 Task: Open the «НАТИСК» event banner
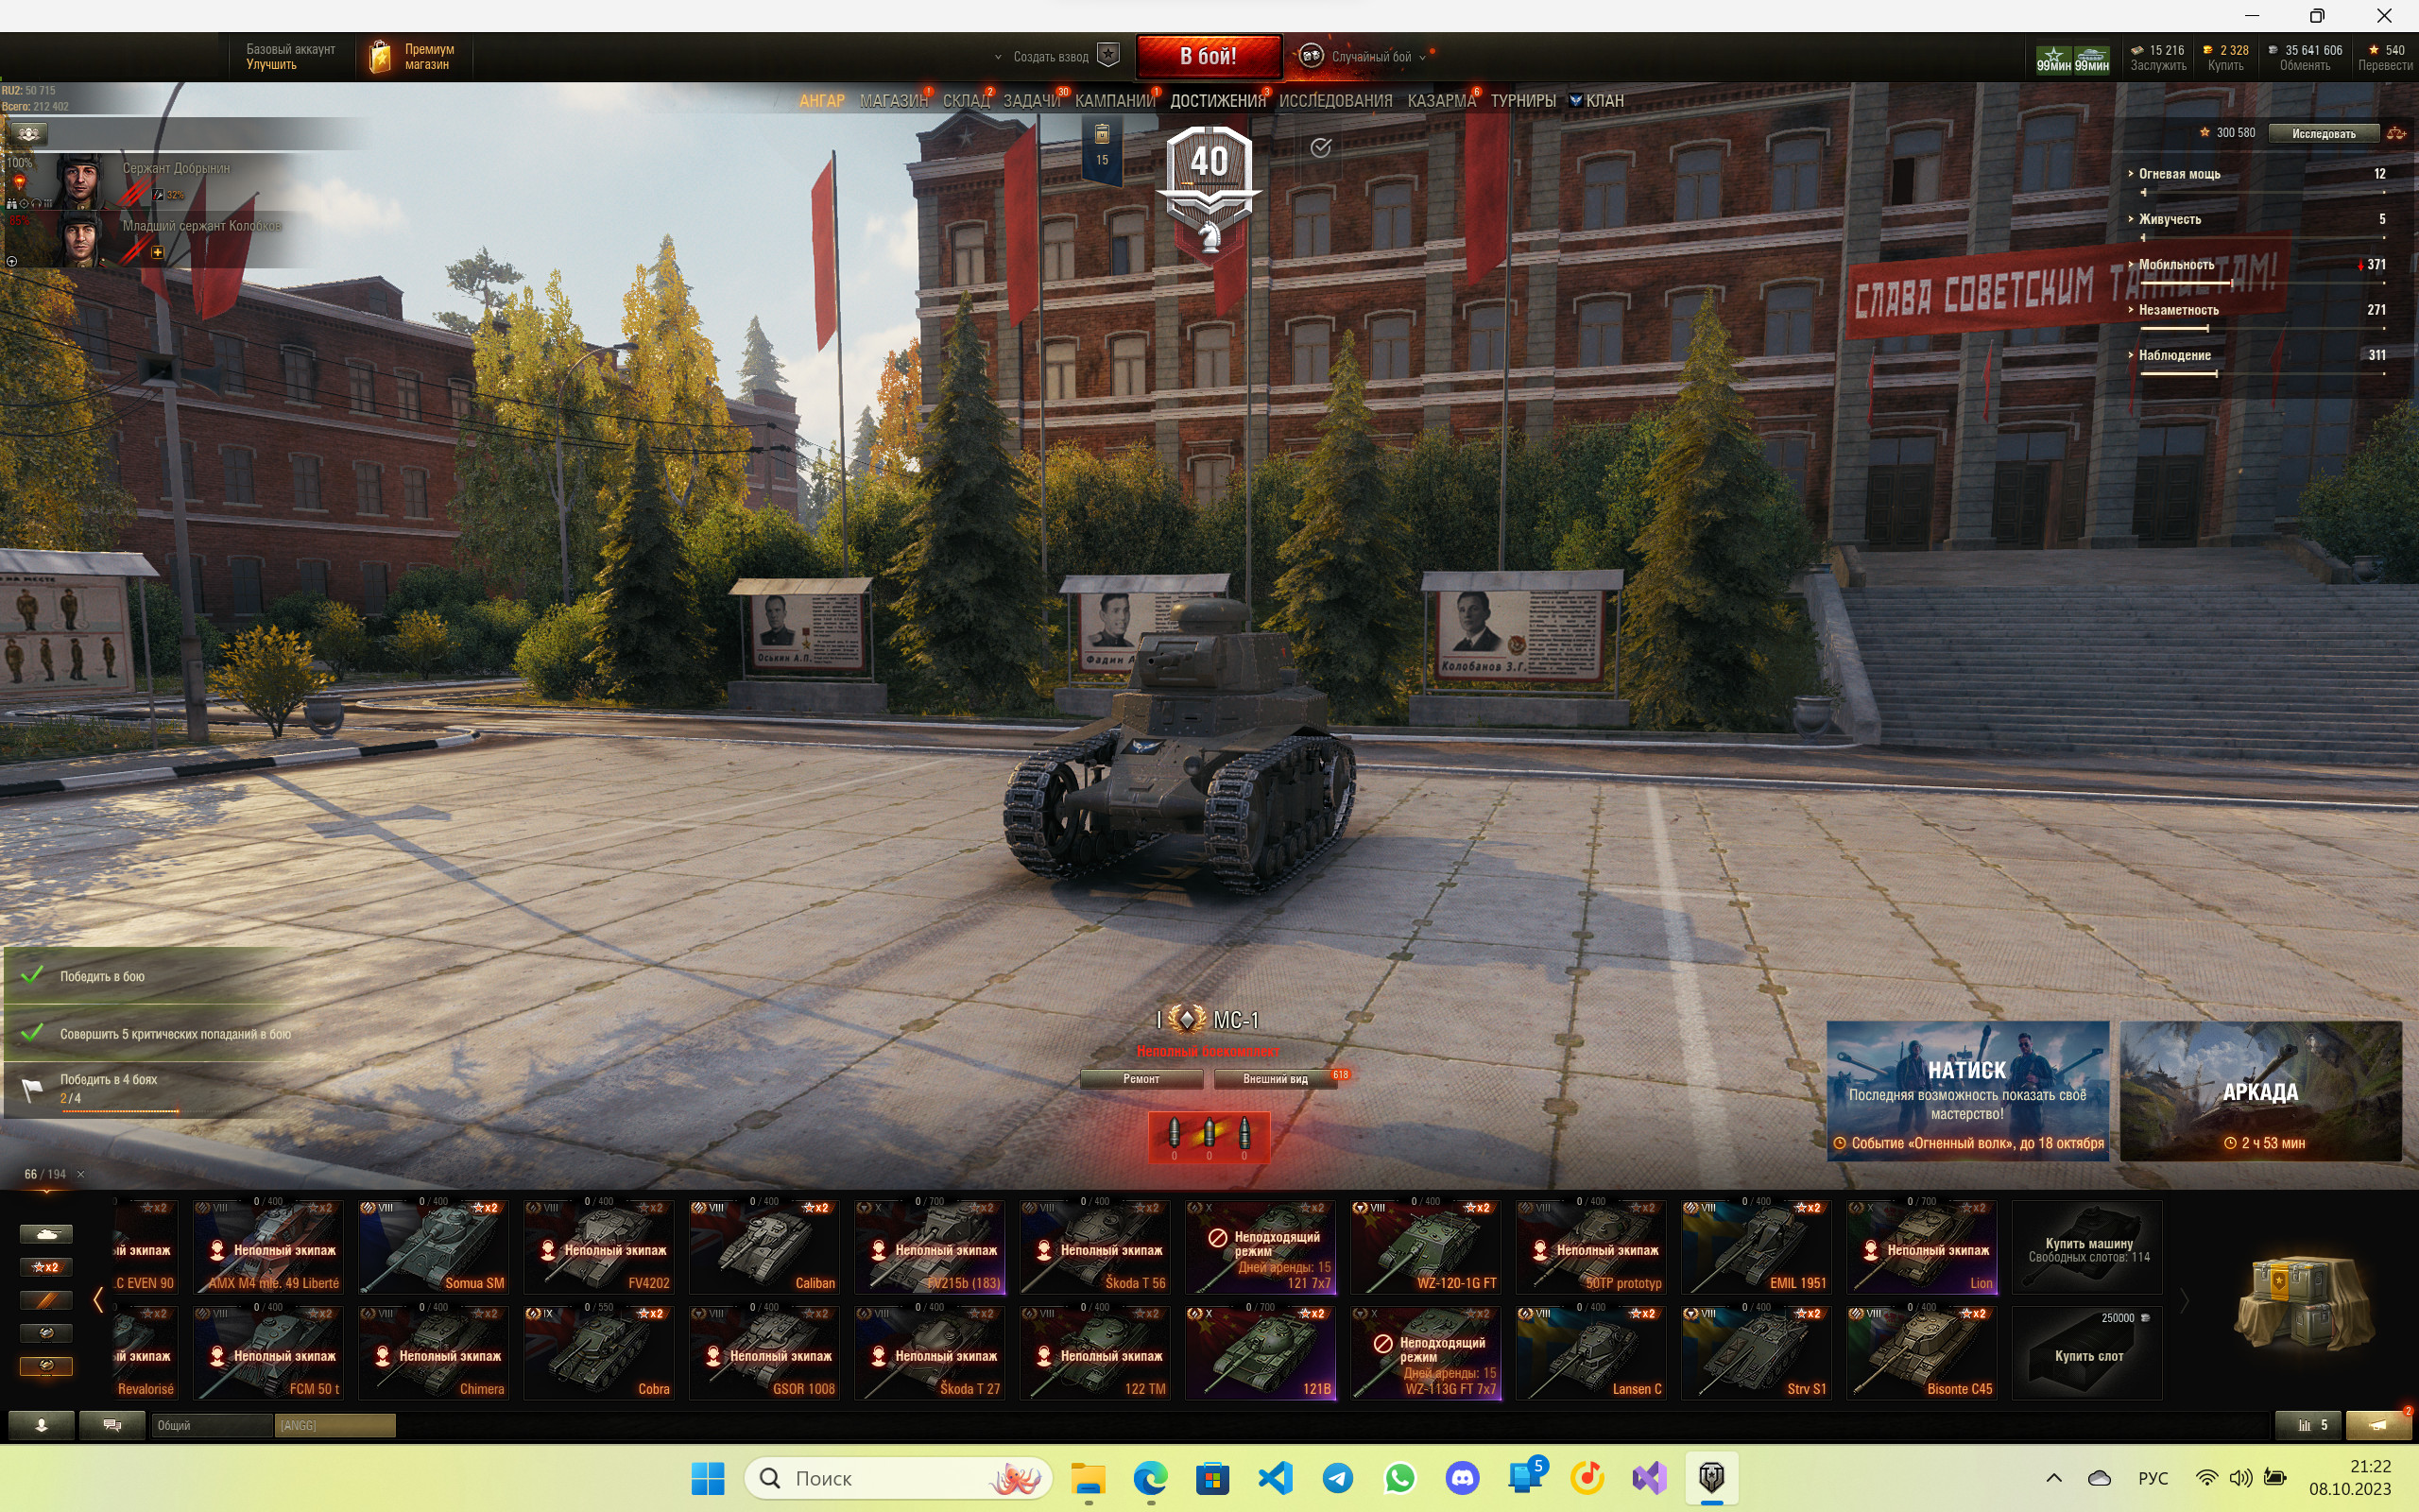1967,1091
